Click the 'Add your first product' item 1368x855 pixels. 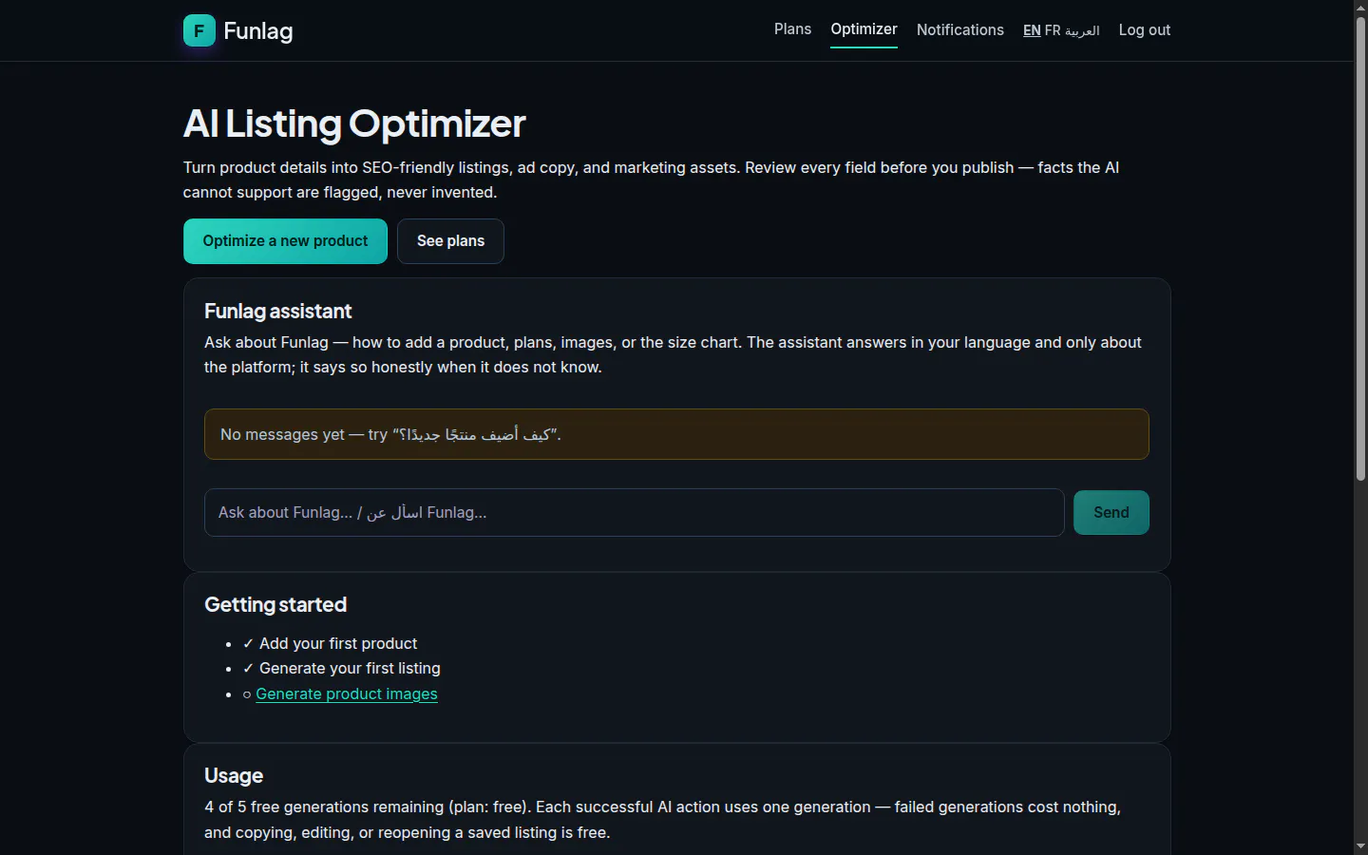click(330, 644)
